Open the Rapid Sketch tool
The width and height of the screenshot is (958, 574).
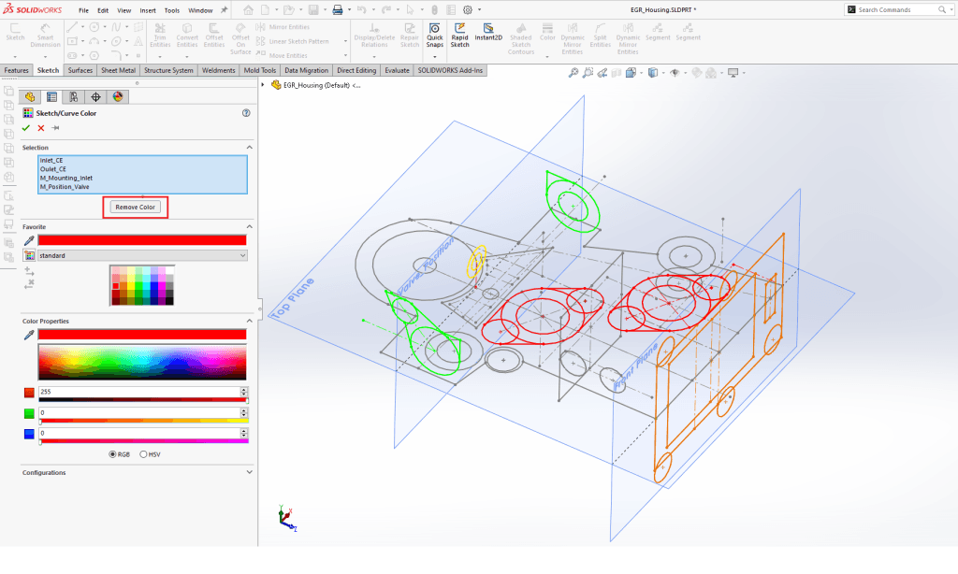click(459, 35)
